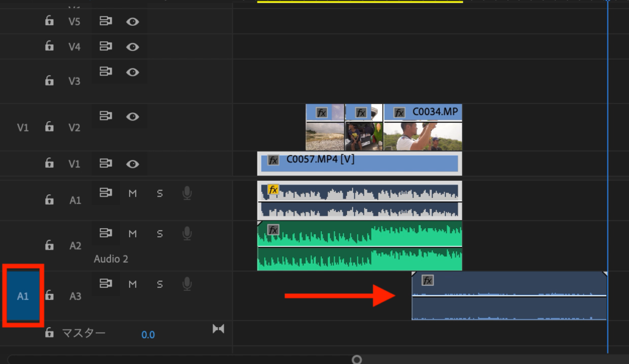
Task: Click the V1 source patching indicator
Action: [x=23, y=128]
